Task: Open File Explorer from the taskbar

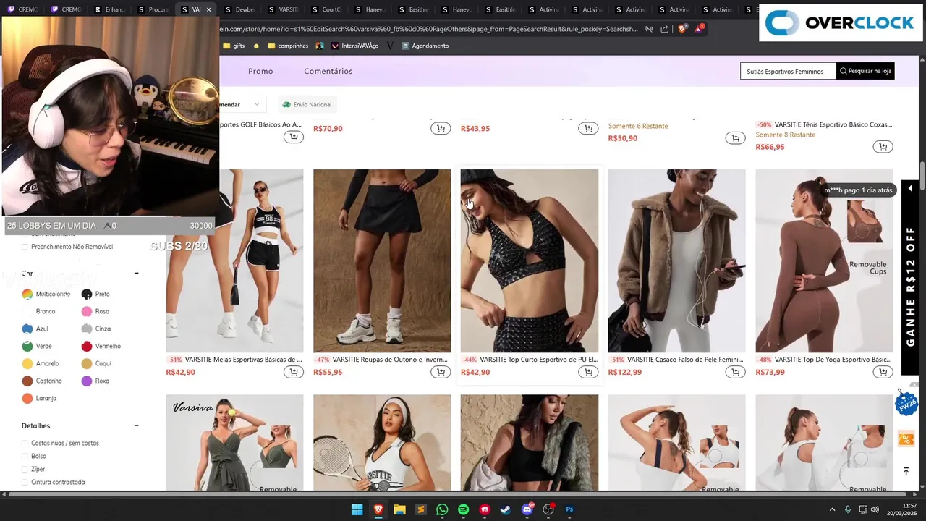Action: pos(399,509)
